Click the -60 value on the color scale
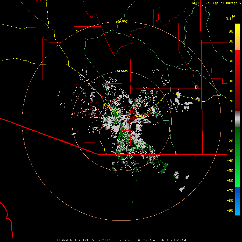The width and height of the screenshot is (242, 242). [230, 181]
